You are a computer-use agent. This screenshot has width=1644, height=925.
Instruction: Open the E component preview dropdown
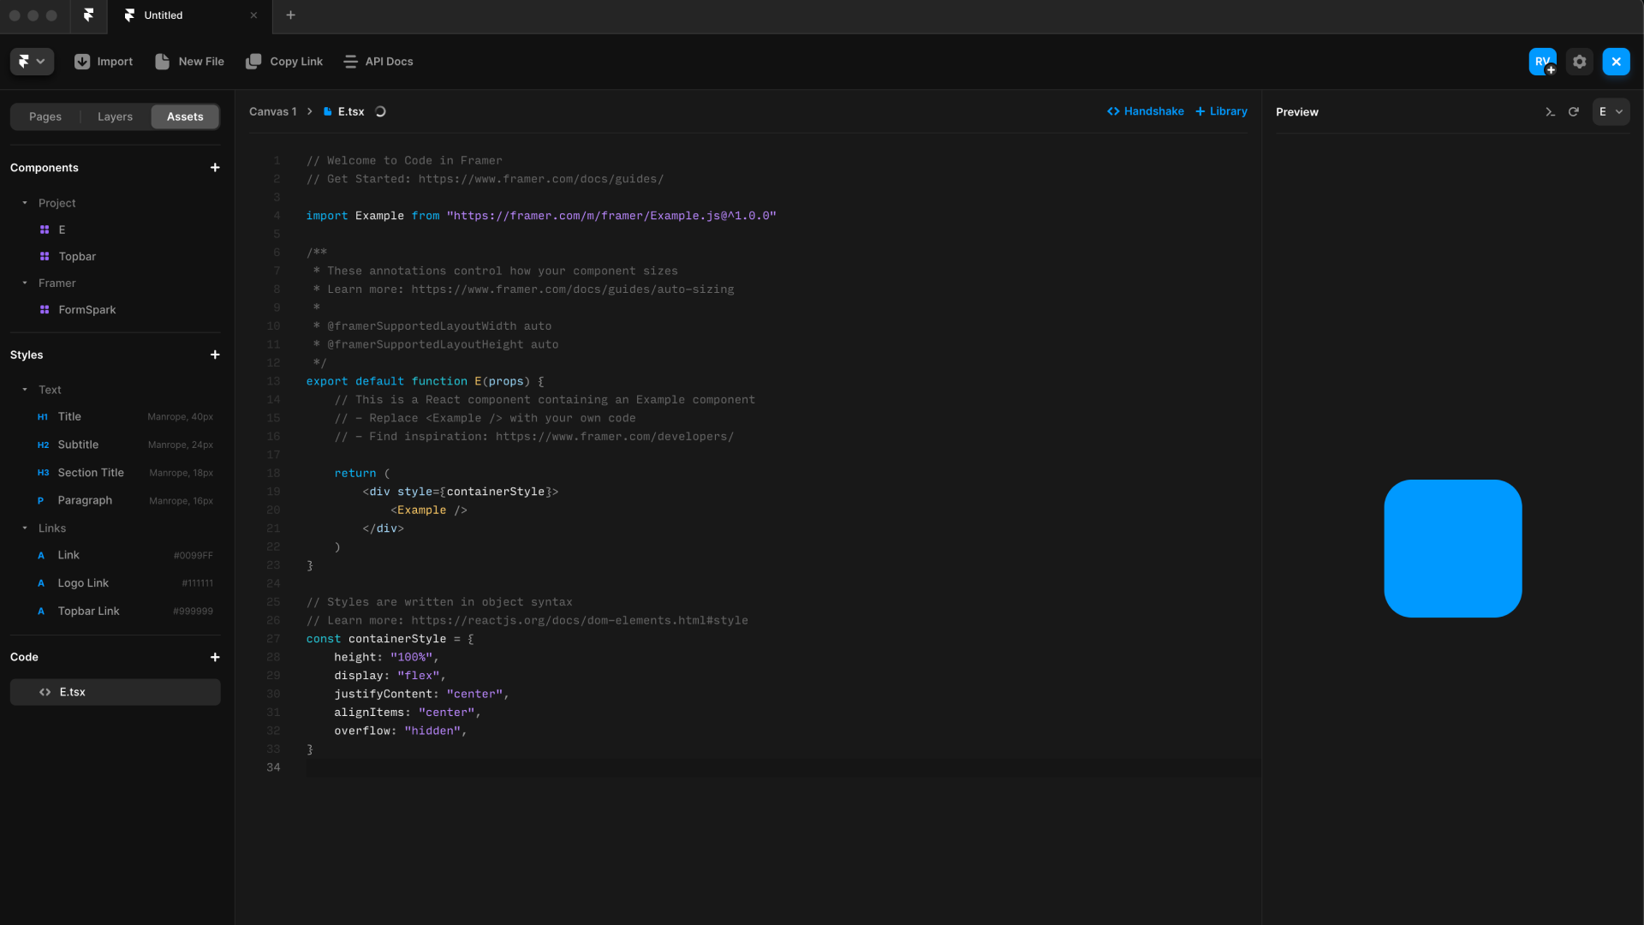point(1610,112)
